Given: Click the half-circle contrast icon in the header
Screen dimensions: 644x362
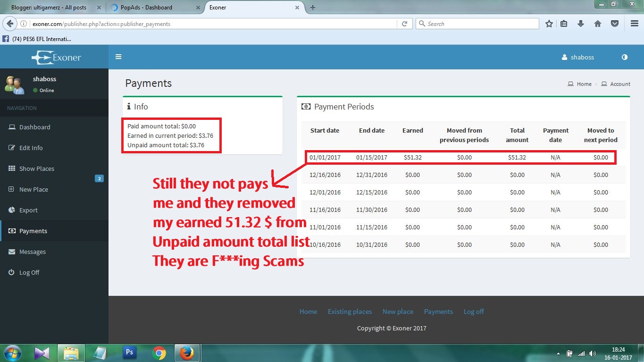Looking at the screenshot, I should pos(625,57).
